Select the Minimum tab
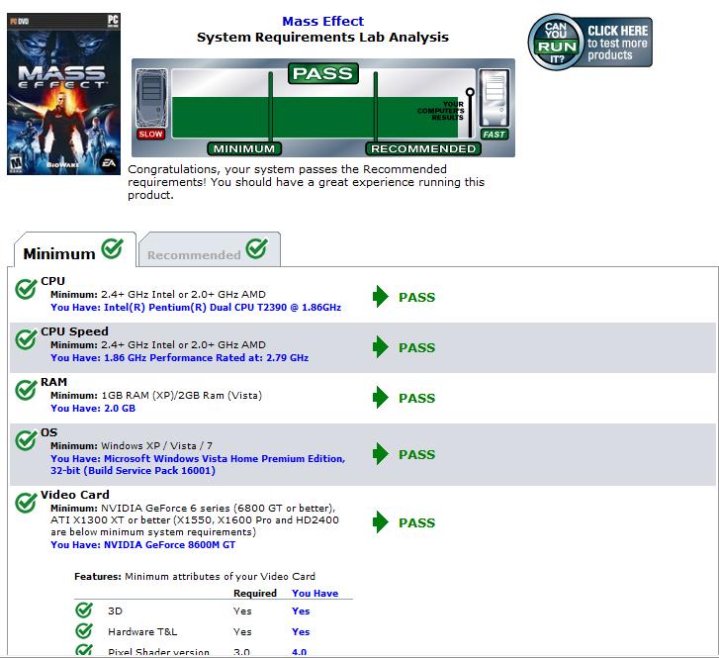Viewport: 719px width, 658px height. (75, 250)
